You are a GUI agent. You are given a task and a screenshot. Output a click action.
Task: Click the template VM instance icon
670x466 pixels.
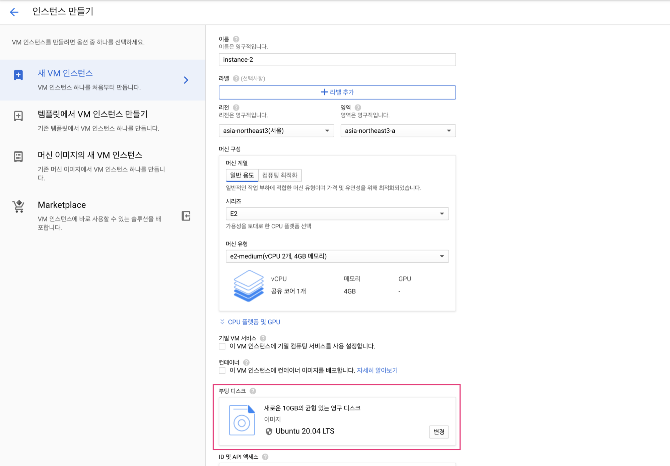(x=18, y=116)
